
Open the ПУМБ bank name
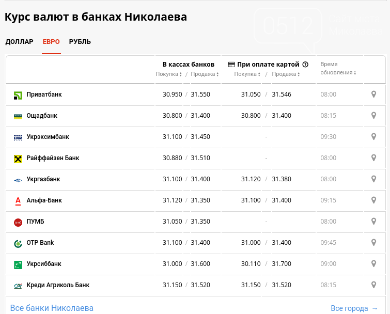click(x=35, y=221)
